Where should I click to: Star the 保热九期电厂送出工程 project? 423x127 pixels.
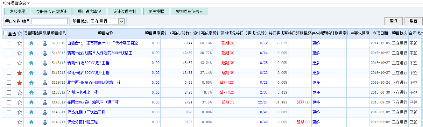tap(20, 112)
